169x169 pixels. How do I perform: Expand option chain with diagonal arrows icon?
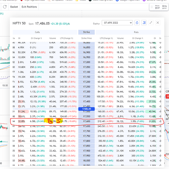(151, 23)
